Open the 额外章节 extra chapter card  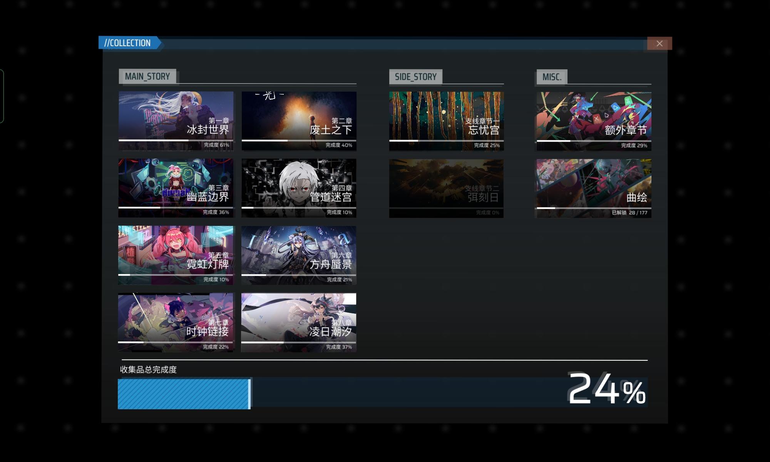pyautogui.click(x=594, y=121)
